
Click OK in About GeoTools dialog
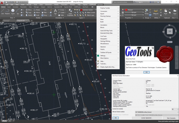tap(146, 72)
